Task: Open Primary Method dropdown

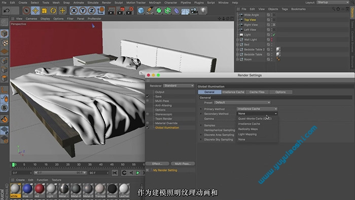Action: coord(257,109)
